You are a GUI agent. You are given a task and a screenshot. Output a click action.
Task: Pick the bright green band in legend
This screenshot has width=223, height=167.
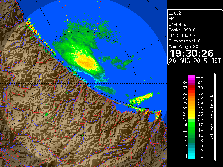point(192,125)
